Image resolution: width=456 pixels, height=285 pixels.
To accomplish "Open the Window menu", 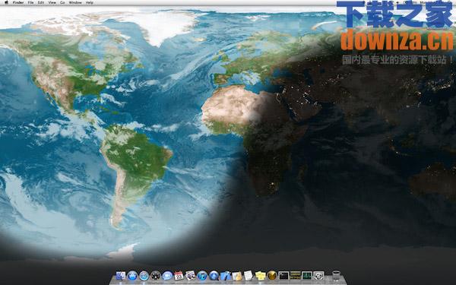I will (x=75, y=2).
